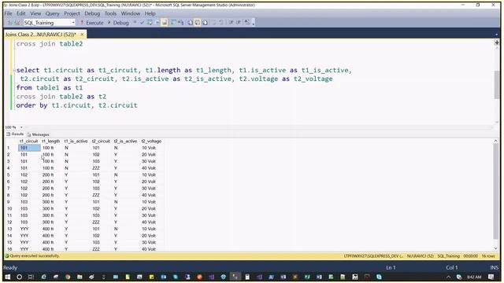
Task: Open the Query menu
Action: (x=53, y=13)
